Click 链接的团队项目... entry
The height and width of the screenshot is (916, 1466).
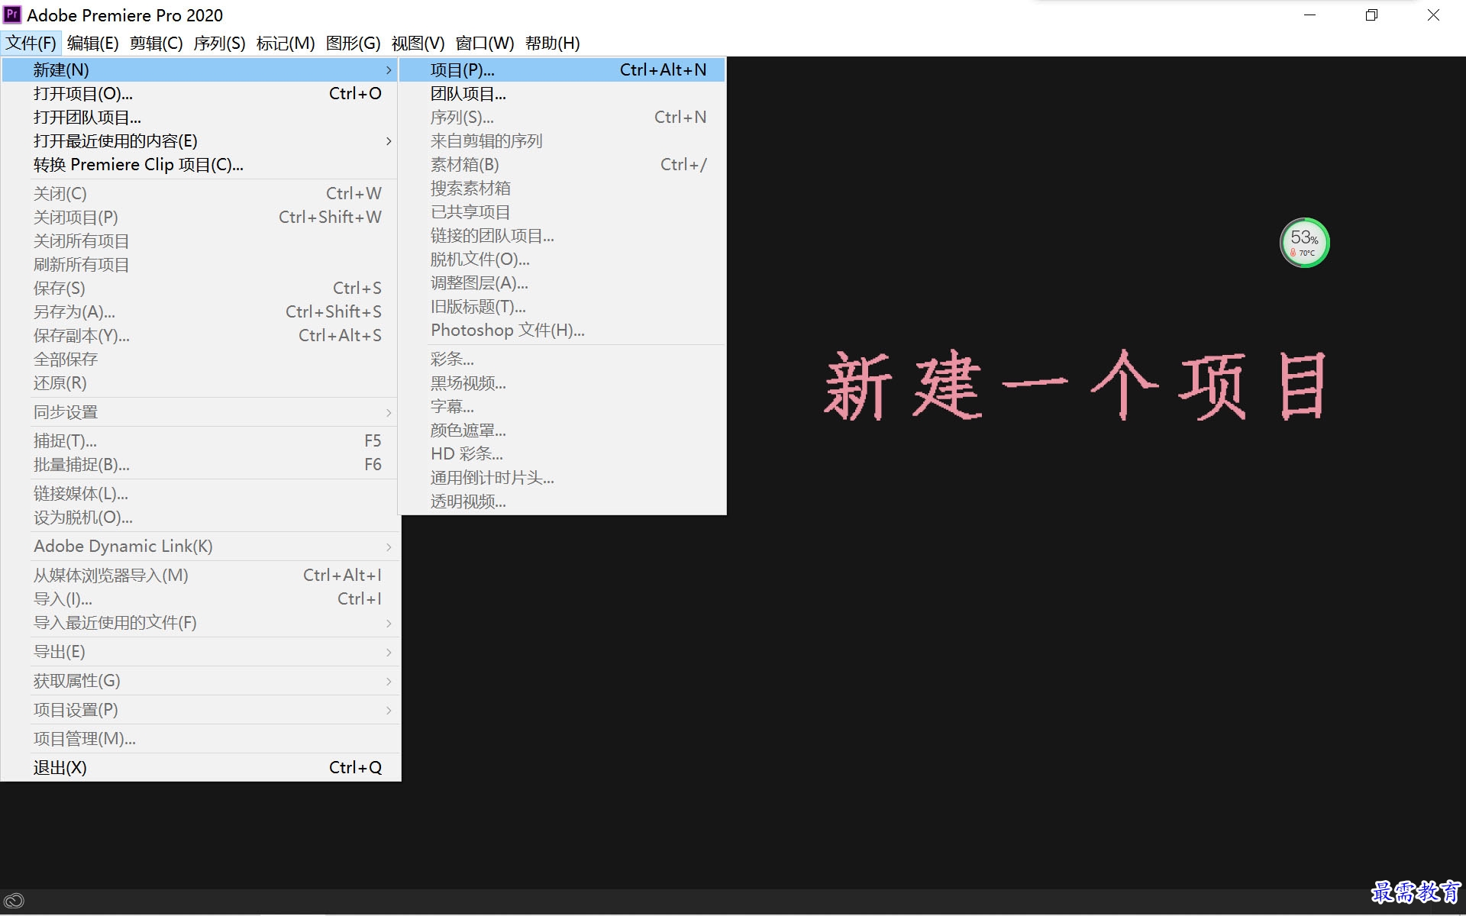coord(562,235)
